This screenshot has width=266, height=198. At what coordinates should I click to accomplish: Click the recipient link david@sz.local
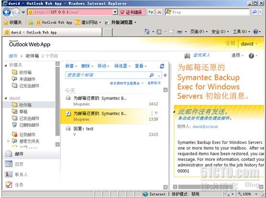205,126
